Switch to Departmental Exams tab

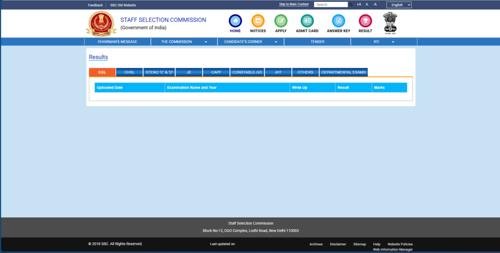[343, 72]
